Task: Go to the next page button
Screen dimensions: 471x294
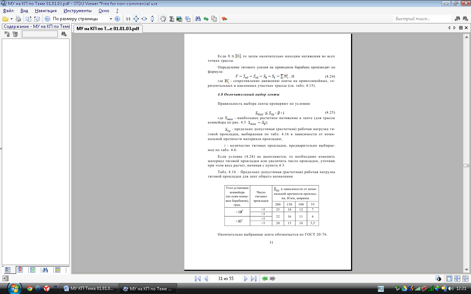Action: pos(246,279)
